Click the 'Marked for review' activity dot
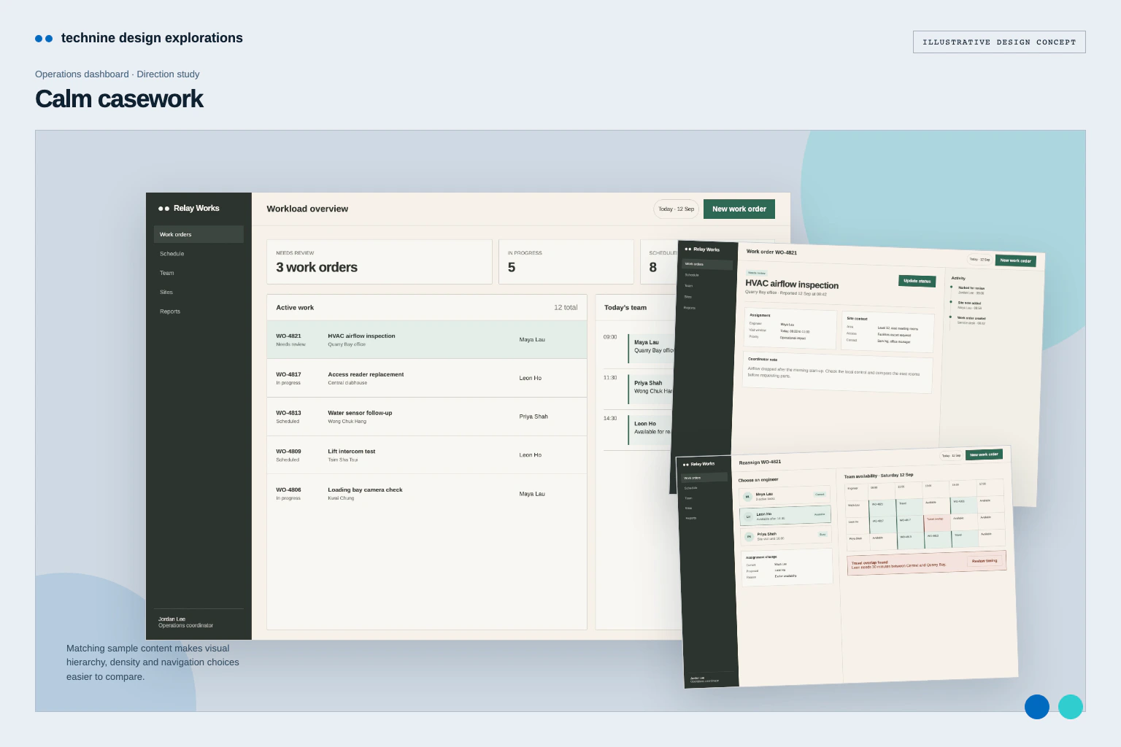 pos(951,287)
